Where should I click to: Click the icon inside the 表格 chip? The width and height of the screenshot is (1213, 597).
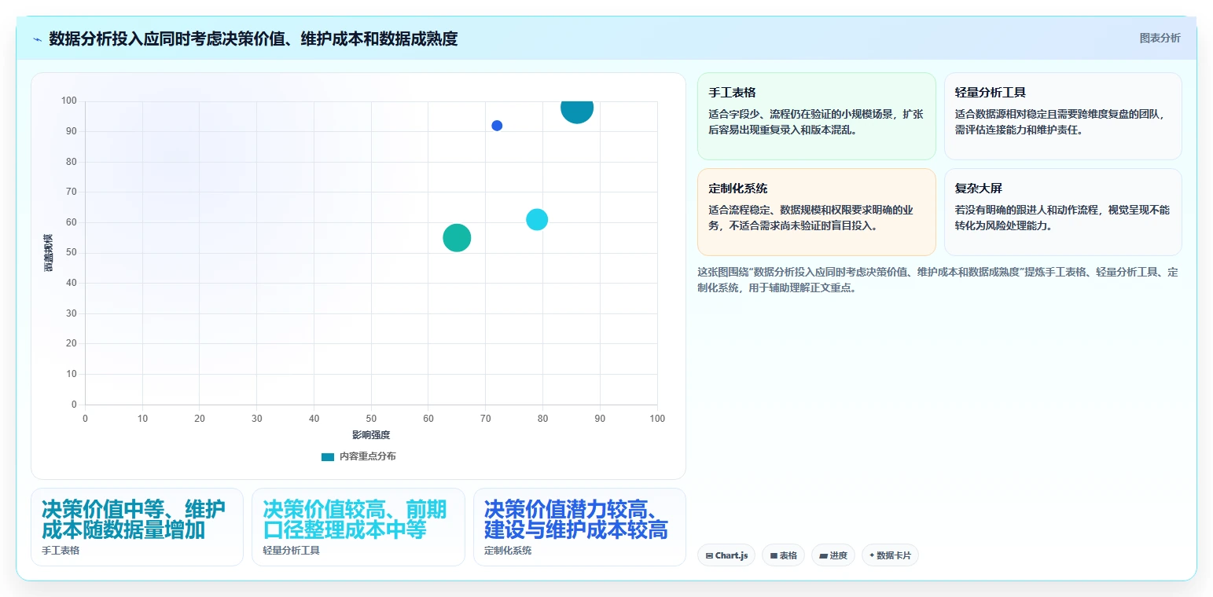point(774,556)
